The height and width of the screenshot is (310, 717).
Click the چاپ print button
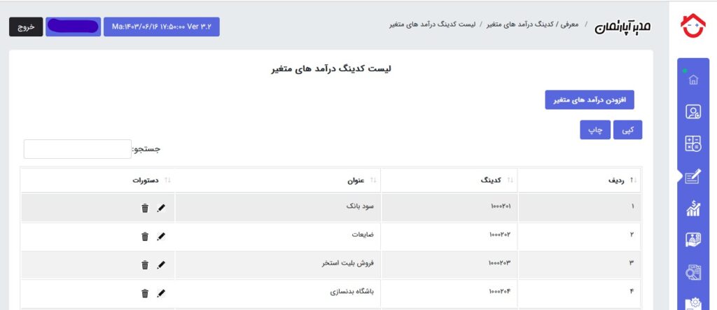click(x=595, y=130)
